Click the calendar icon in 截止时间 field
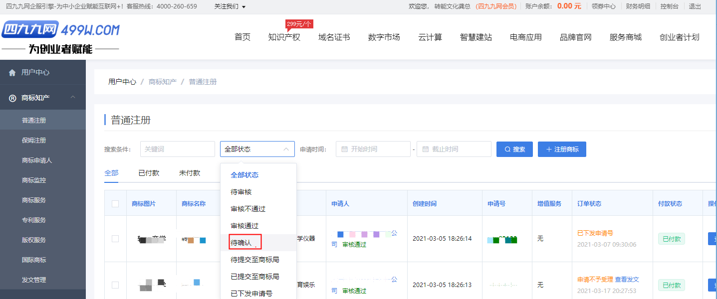This screenshot has width=717, height=299. point(426,149)
